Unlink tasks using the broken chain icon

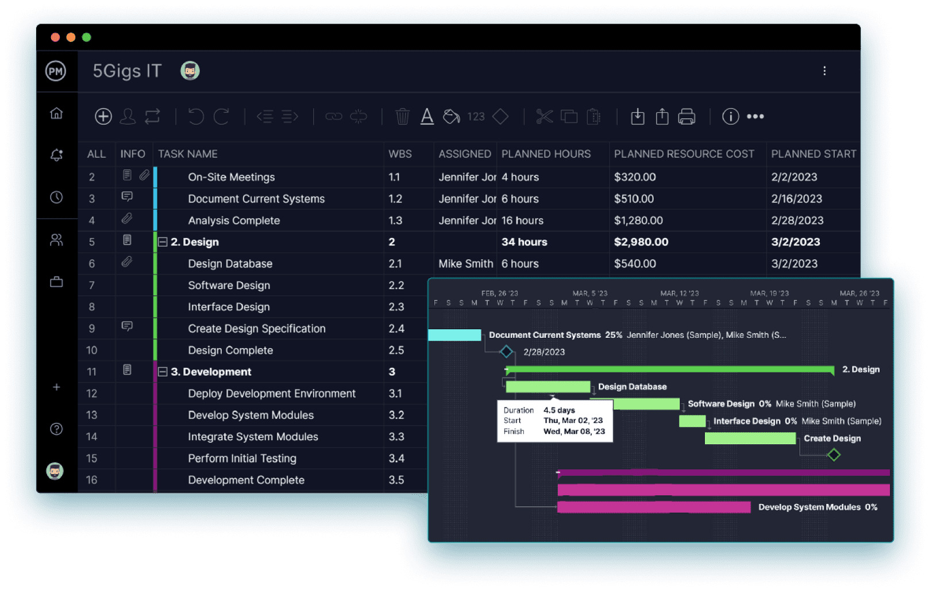point(359,117)
